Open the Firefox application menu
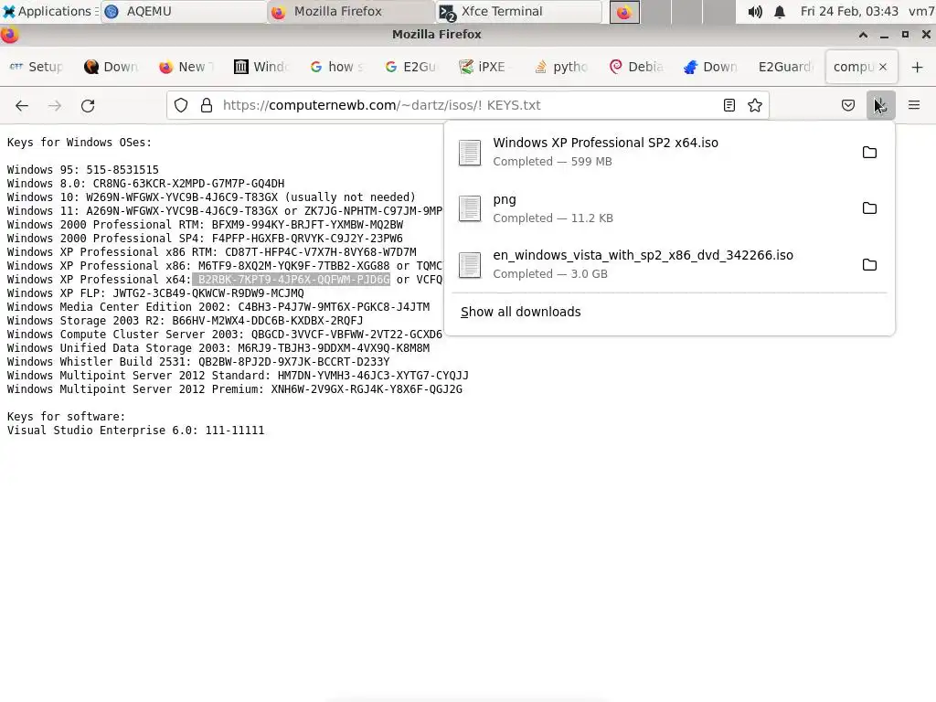Image resolution: width=936 pixels, height=702 pixels. pos(914,106)
